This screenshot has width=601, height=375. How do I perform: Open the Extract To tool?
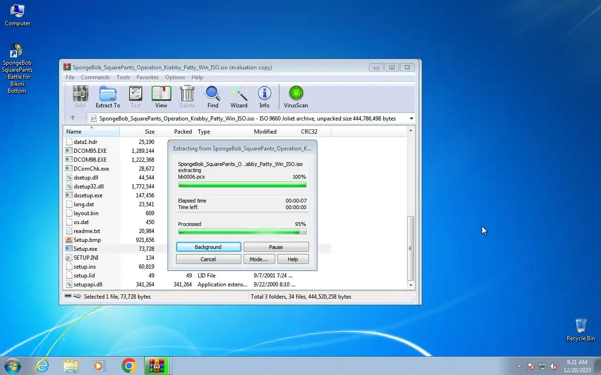(108, 97)
